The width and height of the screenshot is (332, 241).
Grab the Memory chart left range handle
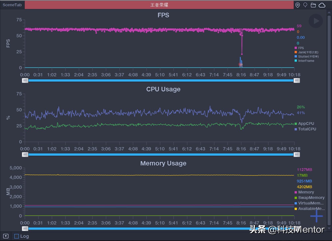(x=25, y=228)
